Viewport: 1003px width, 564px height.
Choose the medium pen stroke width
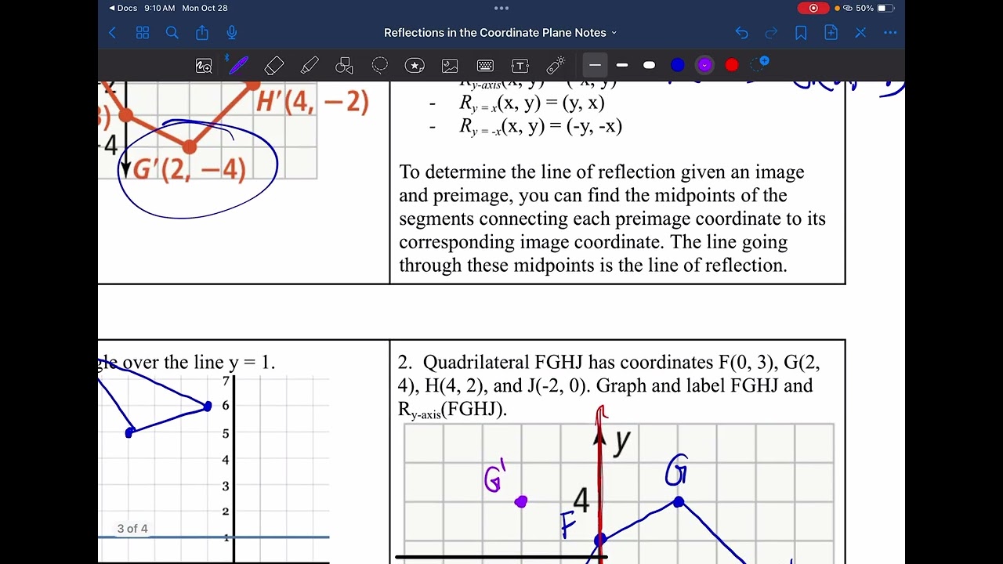(x=622, y=65)
